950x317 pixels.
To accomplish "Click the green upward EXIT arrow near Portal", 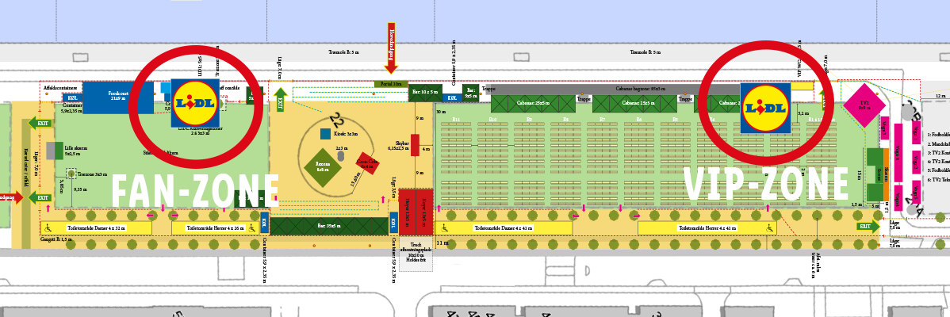I will [280, 101].
